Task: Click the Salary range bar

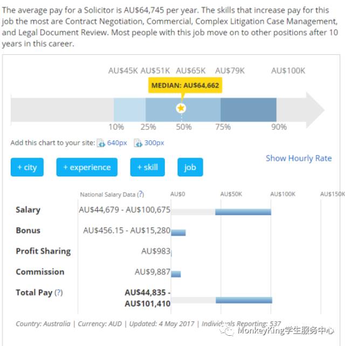Action: (243, 211)
